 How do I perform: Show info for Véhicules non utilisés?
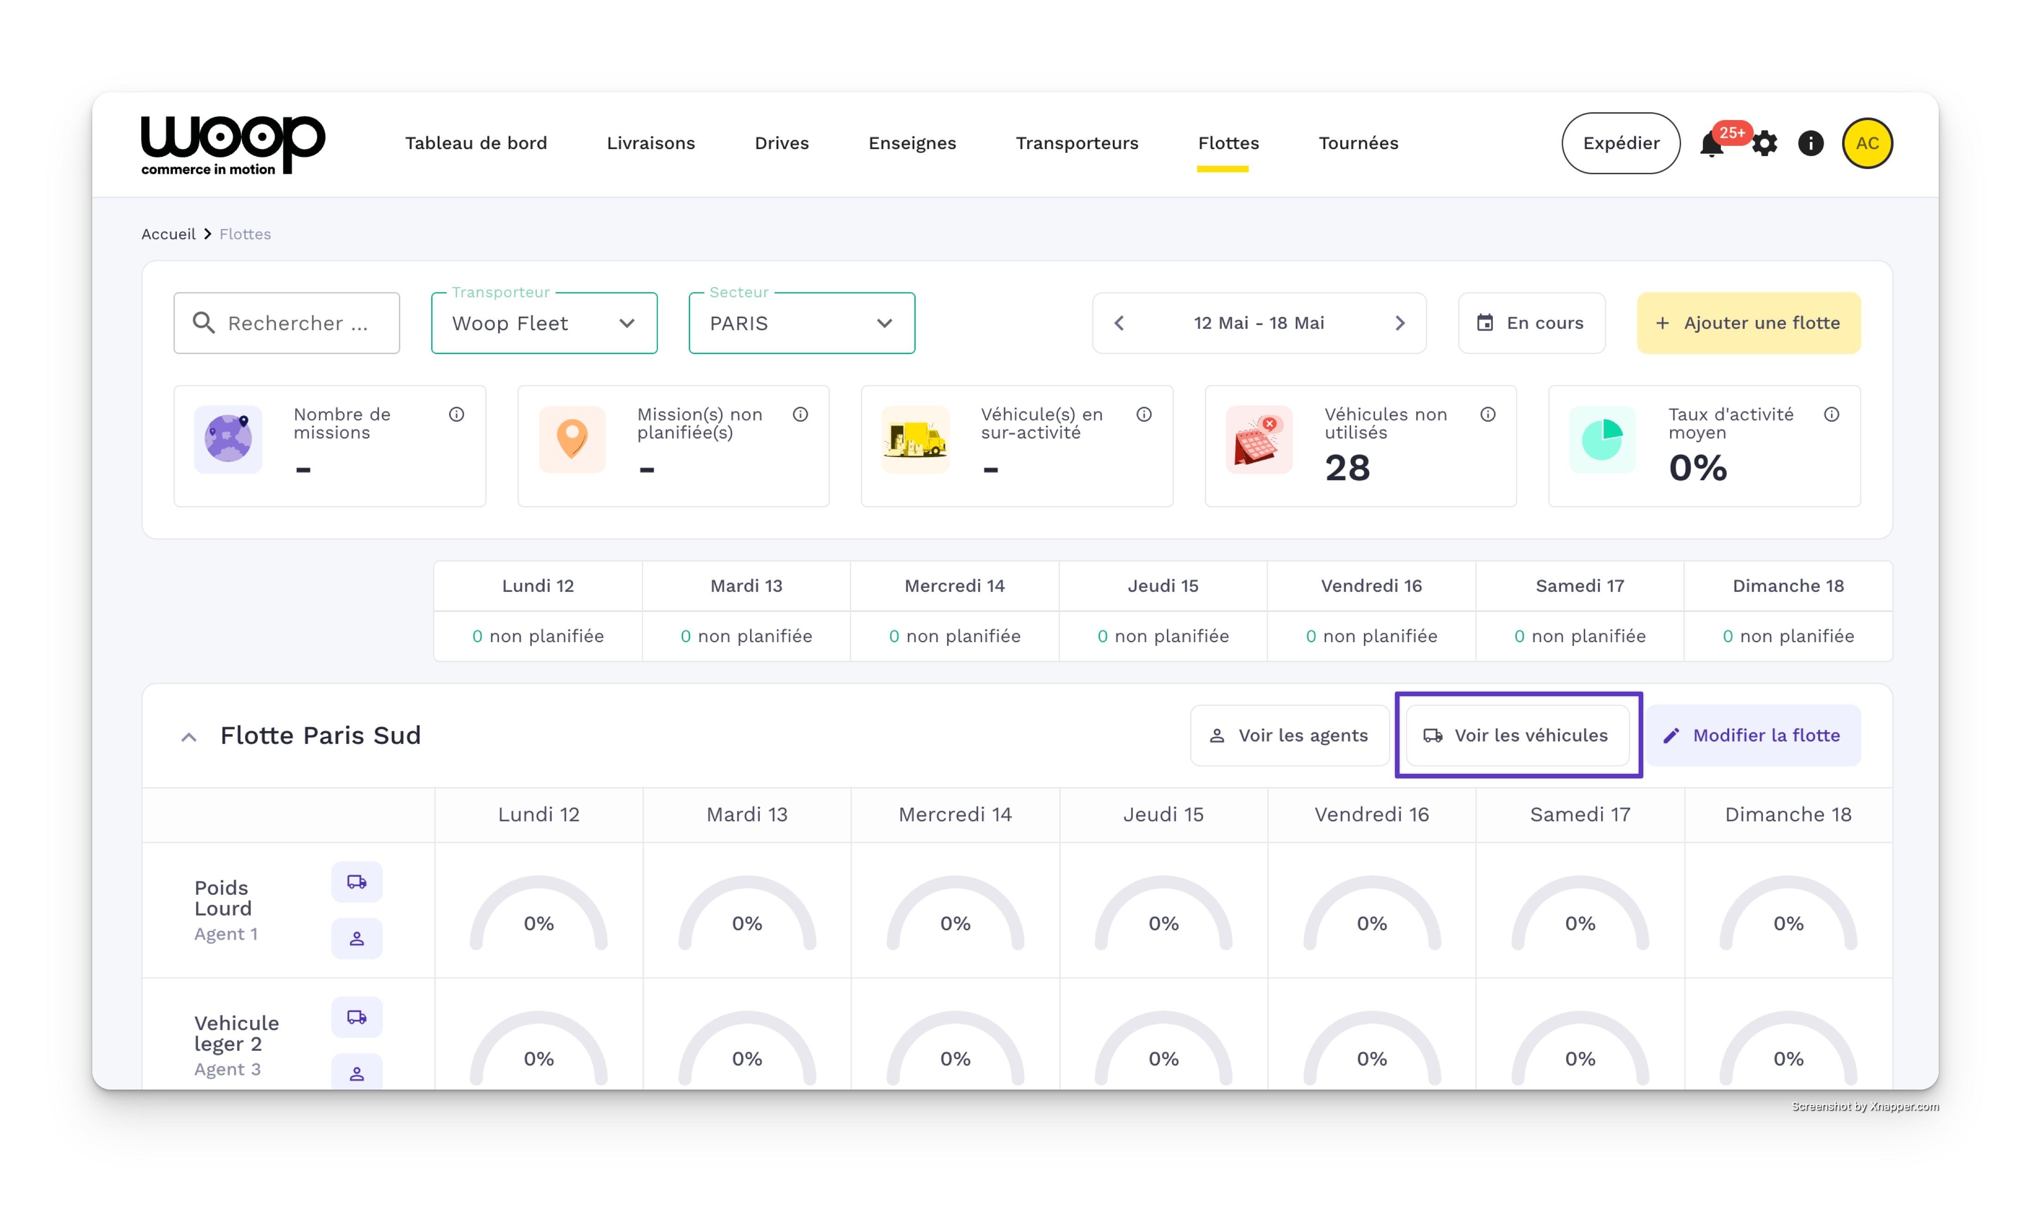pos(1488,415)
